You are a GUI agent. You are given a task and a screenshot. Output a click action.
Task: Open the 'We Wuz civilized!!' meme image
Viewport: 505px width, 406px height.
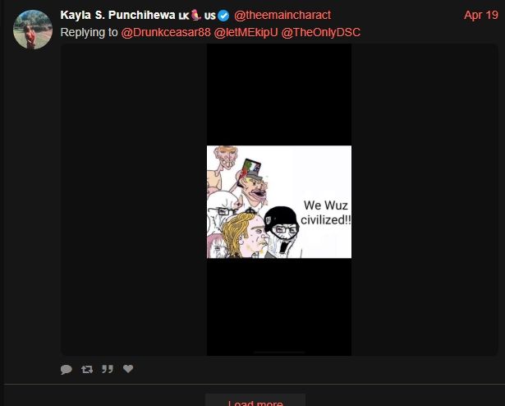279,202
